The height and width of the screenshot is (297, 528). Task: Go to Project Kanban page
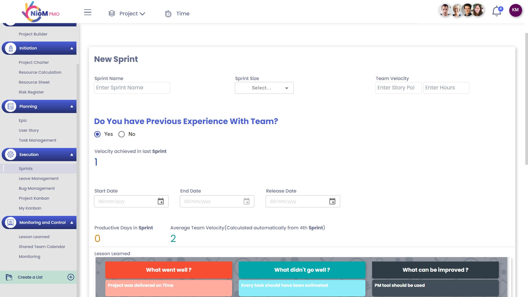coord(34,198)
